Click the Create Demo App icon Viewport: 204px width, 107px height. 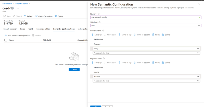[x=36, y=16]
